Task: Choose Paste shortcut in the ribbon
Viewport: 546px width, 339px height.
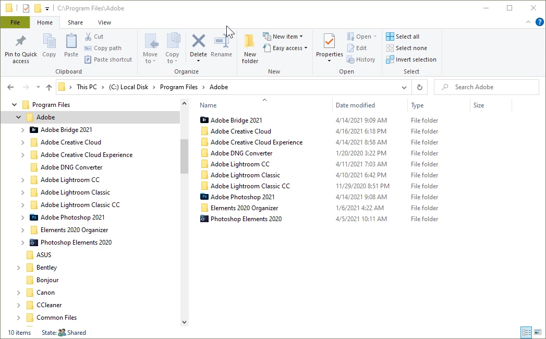Action: point(108,59)
